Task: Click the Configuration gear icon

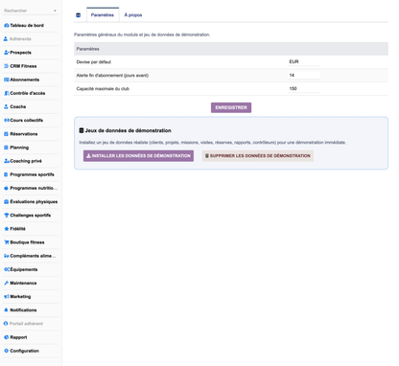Action: pos(6,351)
